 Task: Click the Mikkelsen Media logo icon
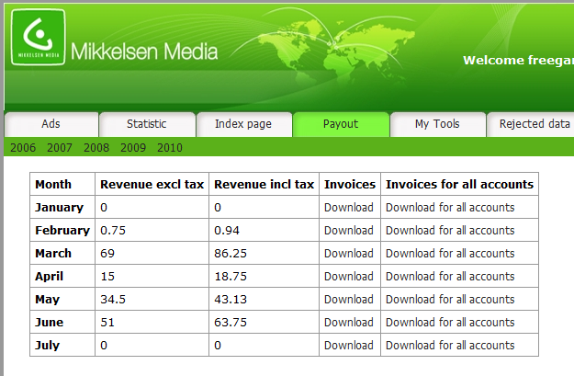tap(37, 39)
